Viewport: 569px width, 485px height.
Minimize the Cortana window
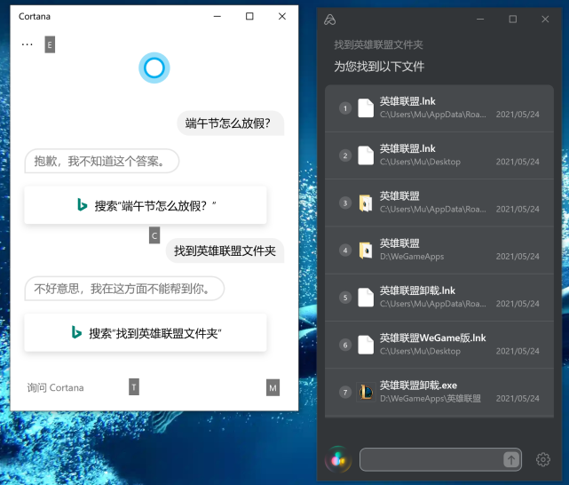[217, 16]
